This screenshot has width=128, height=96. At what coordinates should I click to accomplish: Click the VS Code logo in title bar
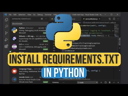click(x=5, y=14)
